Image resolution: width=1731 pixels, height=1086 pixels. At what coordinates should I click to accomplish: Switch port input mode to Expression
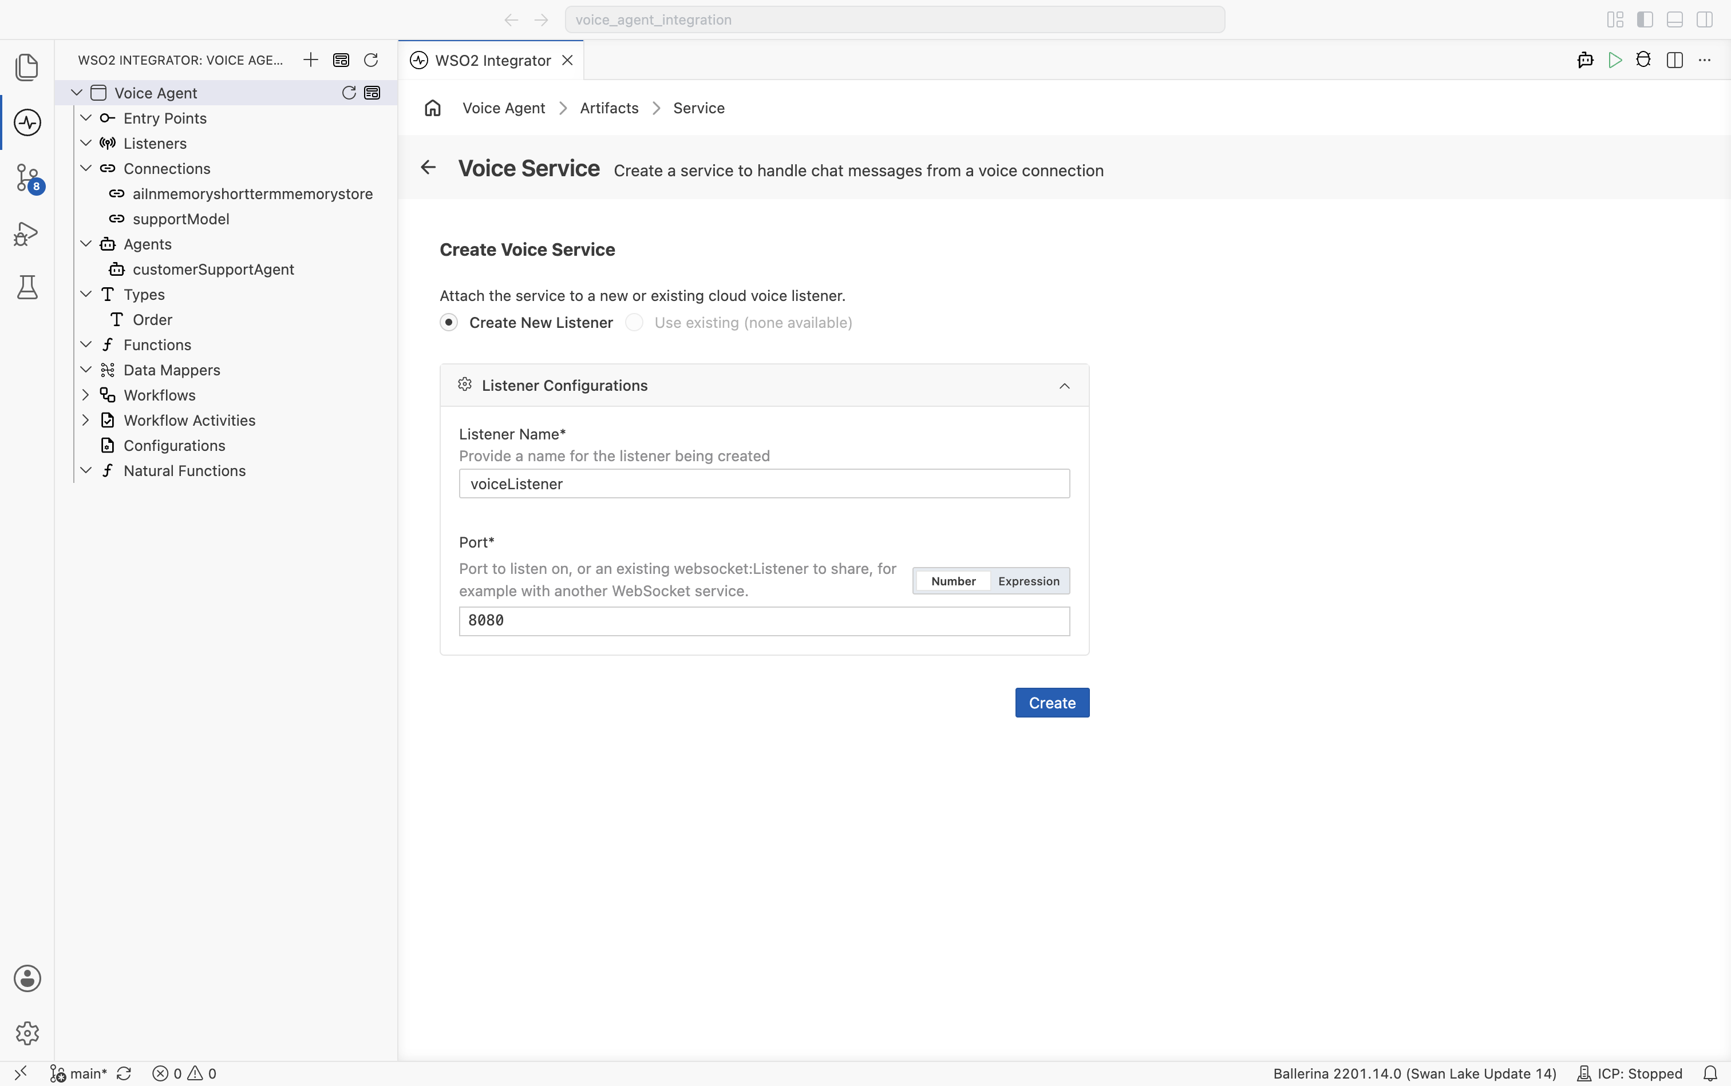tap(1028, 581)
